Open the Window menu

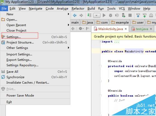[134, 8]
